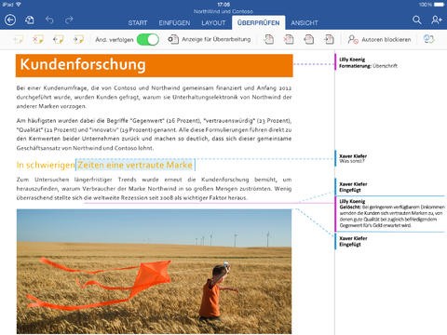Click the heading 'In schwierigen Zeiten eine vertraute Marke'

coord(105,165)
